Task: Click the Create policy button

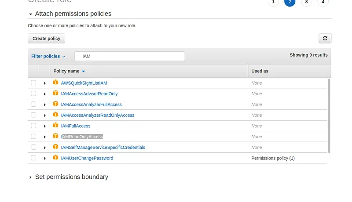Action: [x=47, y=38]
